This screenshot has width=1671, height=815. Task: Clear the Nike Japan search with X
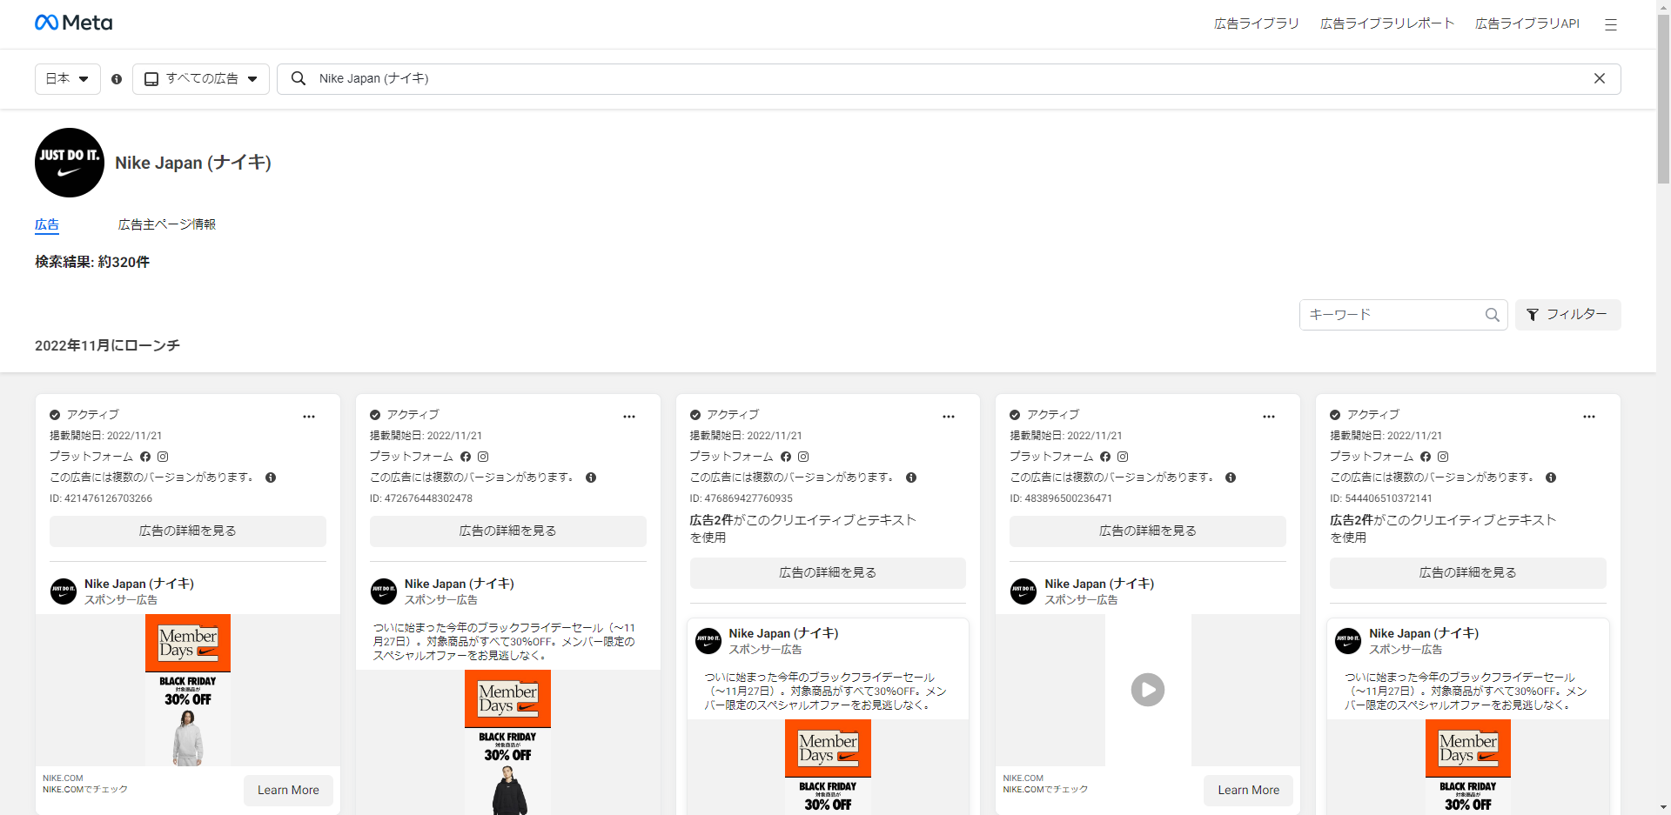(1599, 78)
